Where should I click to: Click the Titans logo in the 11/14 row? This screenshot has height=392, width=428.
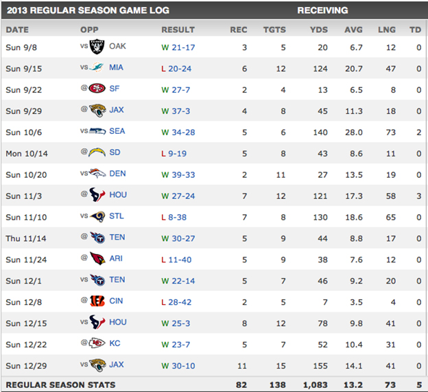[97, 238]
